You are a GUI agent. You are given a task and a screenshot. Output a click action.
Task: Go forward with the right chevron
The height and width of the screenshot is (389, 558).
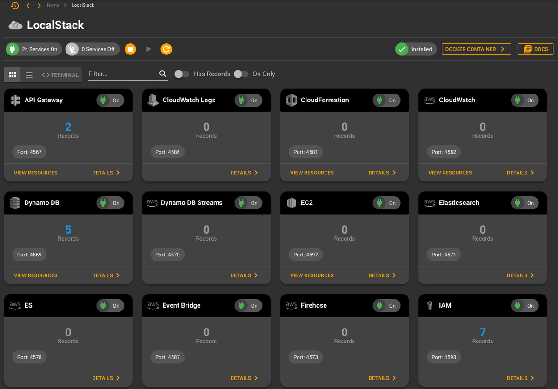39,6
